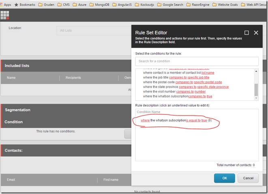Open the AngularJS bookmark folder
The height and width of the screenshot is (194, 268).
pyautogui.click(x=122, y=4)
